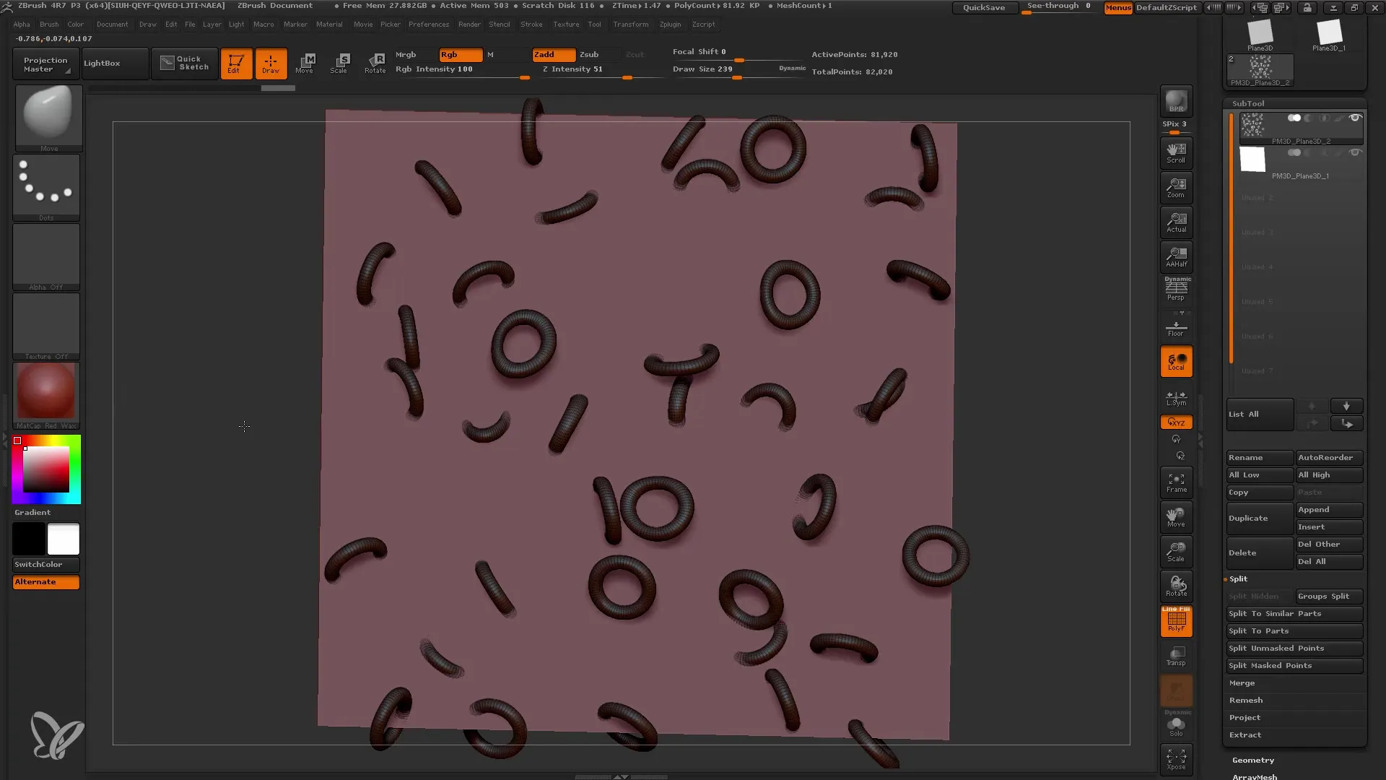The height and width of the screenshot is (780, 1386).
Task: Select the Draw mode button
Action: pyautogui.click(x=269, y=63)
